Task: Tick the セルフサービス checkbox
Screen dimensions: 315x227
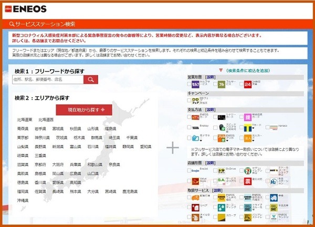Action: tap(189, 84)
